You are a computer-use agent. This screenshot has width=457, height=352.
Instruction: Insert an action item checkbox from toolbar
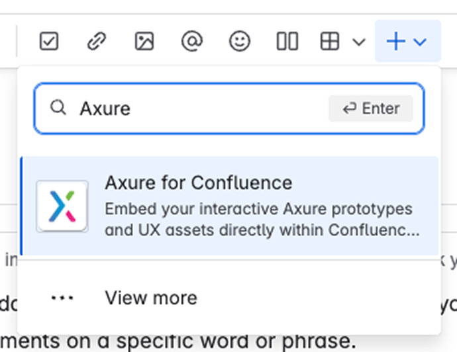click(x=49, y=42)
